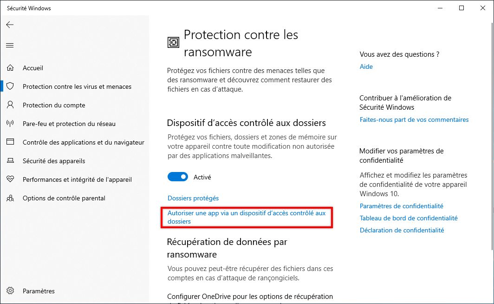Select the virus and threat protection shield icon
494x304 pixels.
[10, 86]
